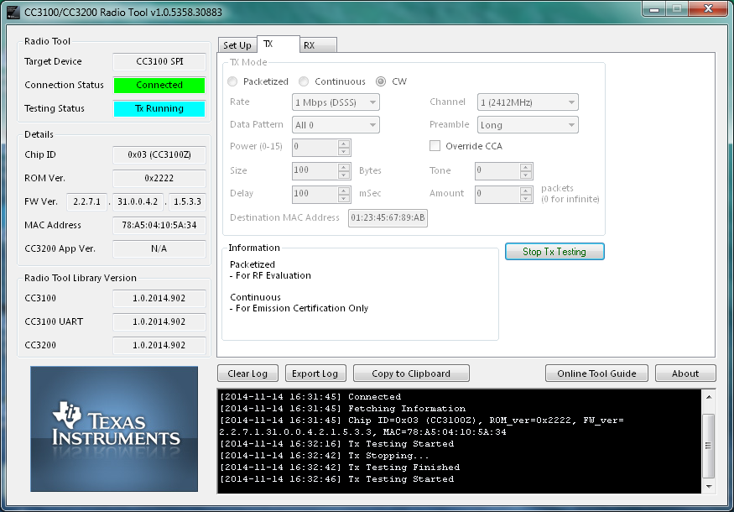Click the CC3200 App Ver. N/A field
The height and width of the screenshot is (512, 734).
[x=159, y=248]
